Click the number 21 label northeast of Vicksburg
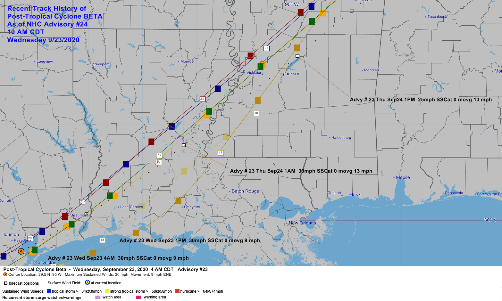 point(266,48)
